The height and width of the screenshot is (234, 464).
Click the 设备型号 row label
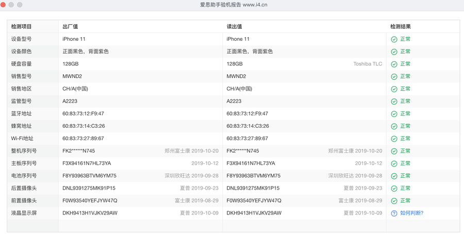coord(21,39)
